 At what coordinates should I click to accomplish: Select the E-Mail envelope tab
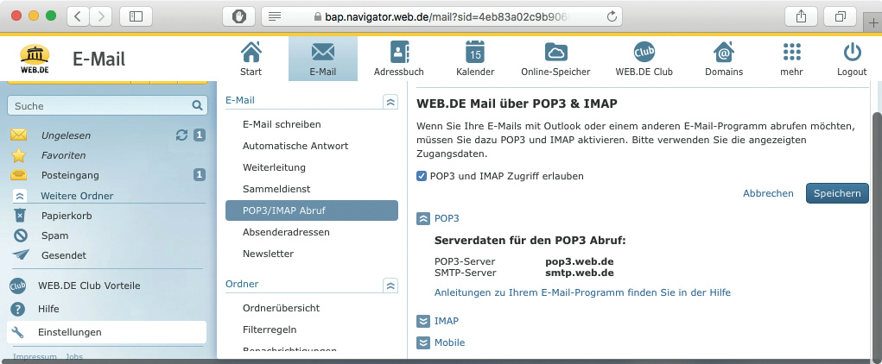323,59
